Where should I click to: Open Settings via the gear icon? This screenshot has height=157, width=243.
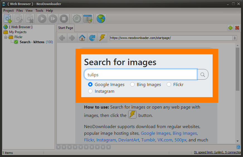(x=77, y=19)
